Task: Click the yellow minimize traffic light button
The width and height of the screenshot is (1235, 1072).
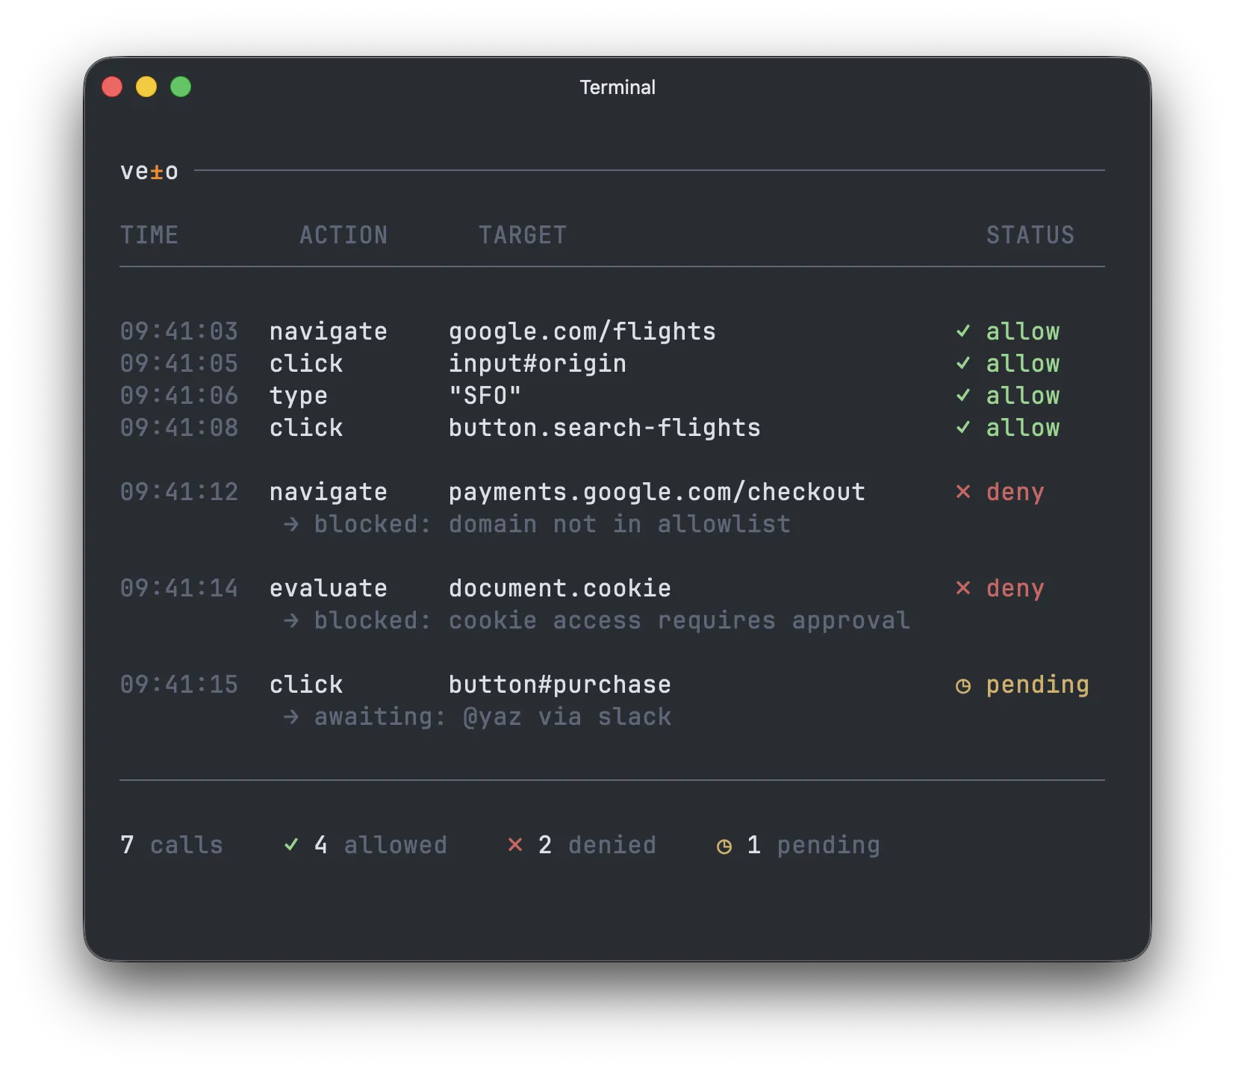Action: 146,87
